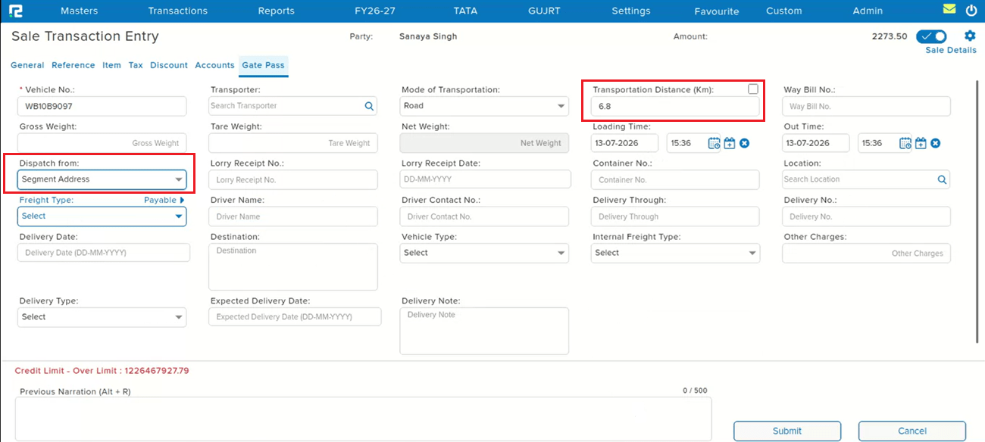985x442 pixels.
Task: Open the Vehicle Type dropdown
Action: point(484,253)
